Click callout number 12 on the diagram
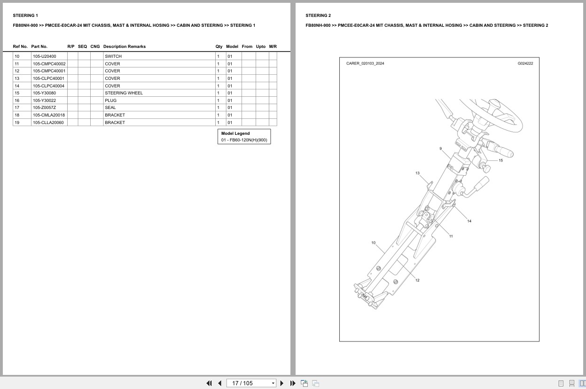This screenshot has width=586, height=389. pyautogui.click(x=417, y=280)
